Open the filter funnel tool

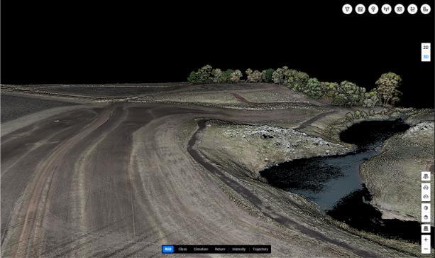pyautogui.click(x=347, y=9)
